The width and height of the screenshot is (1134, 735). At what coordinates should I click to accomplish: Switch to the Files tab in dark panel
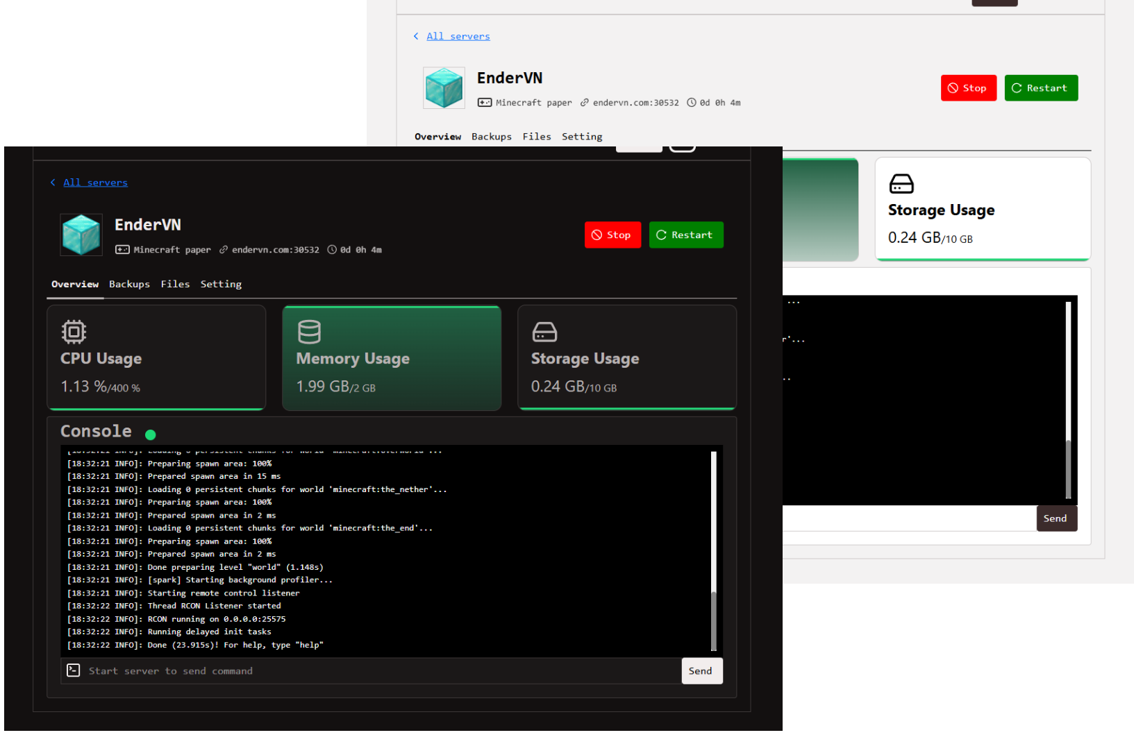tap(175, 285)
